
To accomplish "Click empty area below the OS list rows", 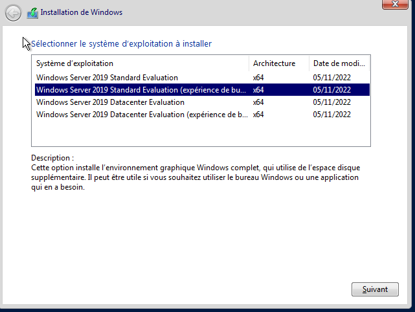I will pyautogui.click(x=201, y=134).
